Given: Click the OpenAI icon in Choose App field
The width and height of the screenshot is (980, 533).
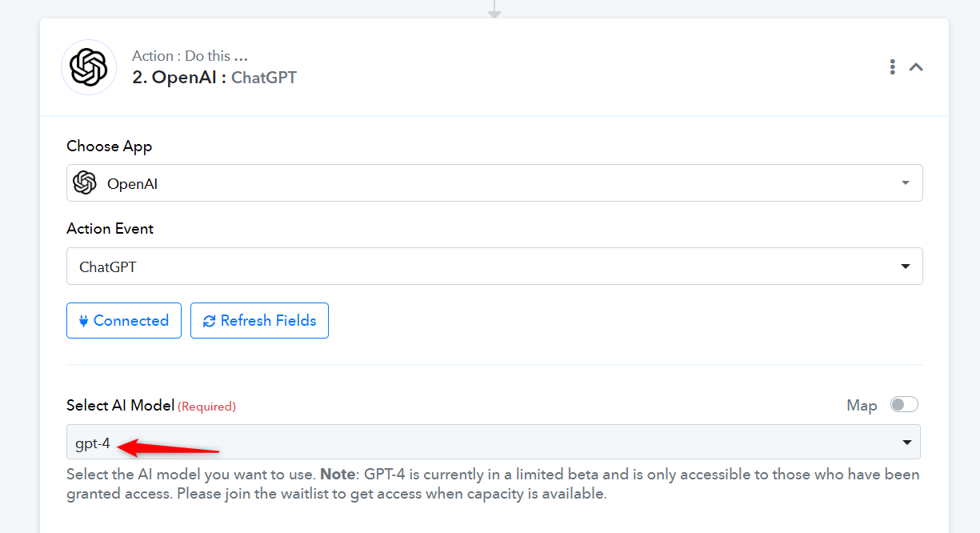Looking at the screenshot, I should click(x=84, y=183).
